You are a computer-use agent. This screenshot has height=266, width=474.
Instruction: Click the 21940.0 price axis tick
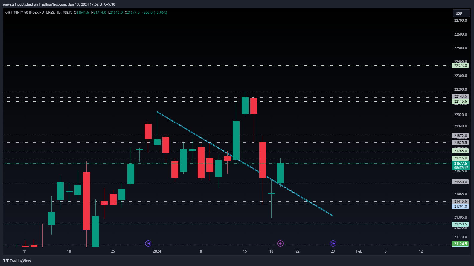460,126
